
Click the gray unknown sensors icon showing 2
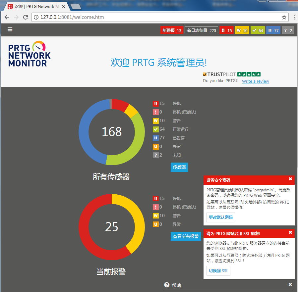pyautogui.click(x=288, y=30)
